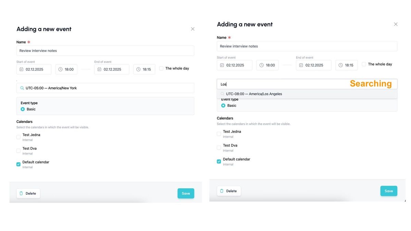Enable The whole day checkbox in left dialog
This screenshot has width=411, height=231.
(x=161, y=68)
